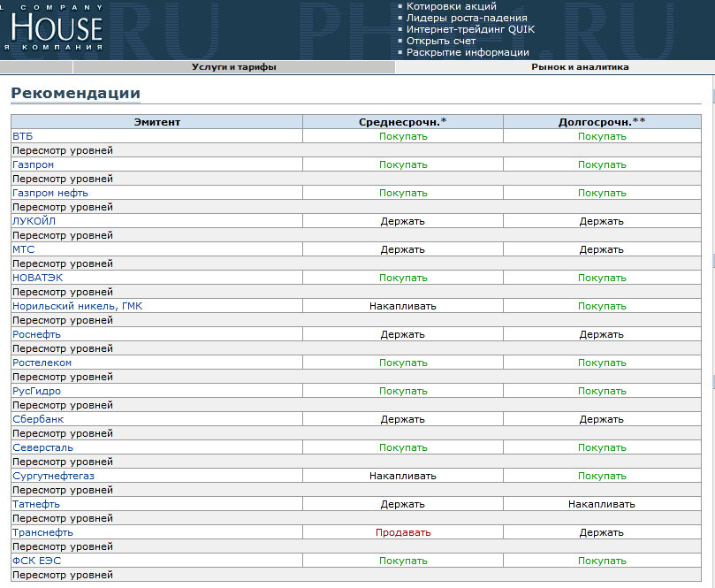The width and height of the screenshot is (715, 588).
Task: Click Пересмотр уровней row under Транснефть
Action: click(356, 546)
